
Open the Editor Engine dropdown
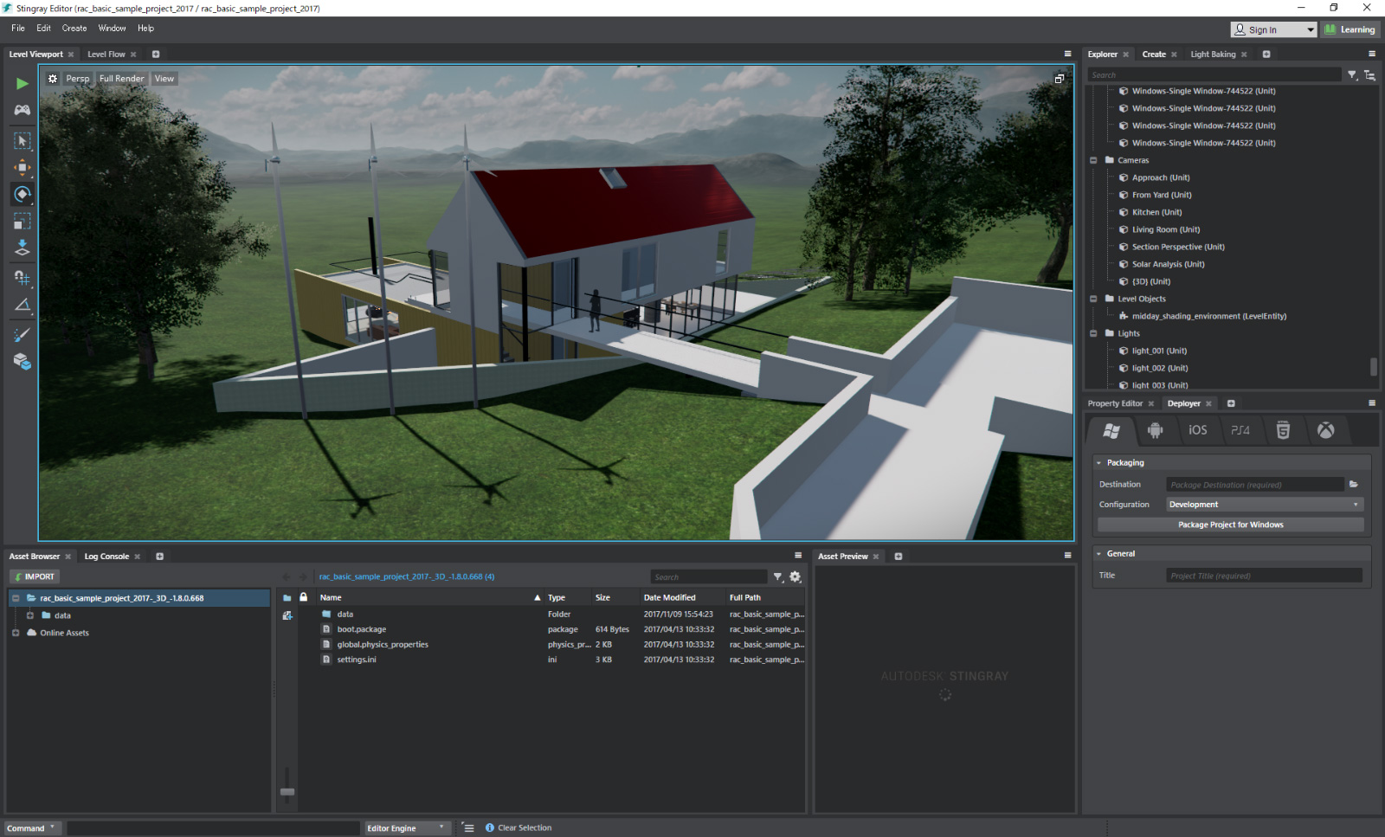click(x=408, y=828)
